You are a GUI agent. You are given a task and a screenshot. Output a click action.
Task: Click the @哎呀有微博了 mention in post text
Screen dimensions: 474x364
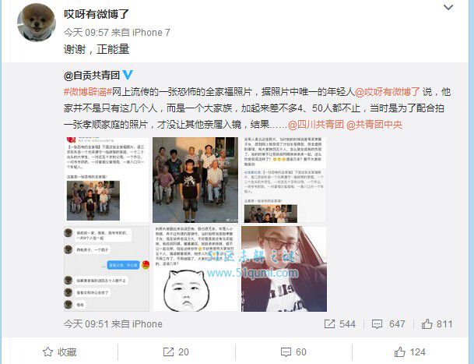[388, 92]
